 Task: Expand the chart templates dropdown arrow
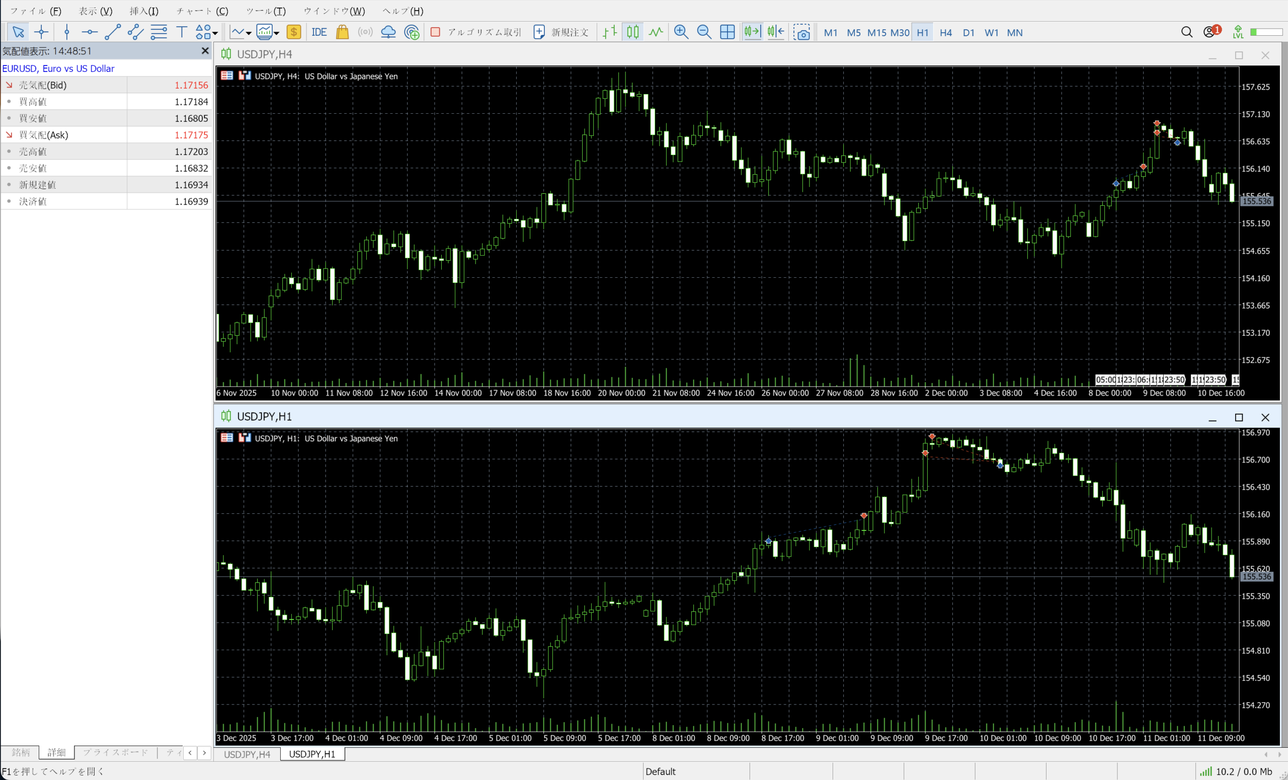pos(277,33)
